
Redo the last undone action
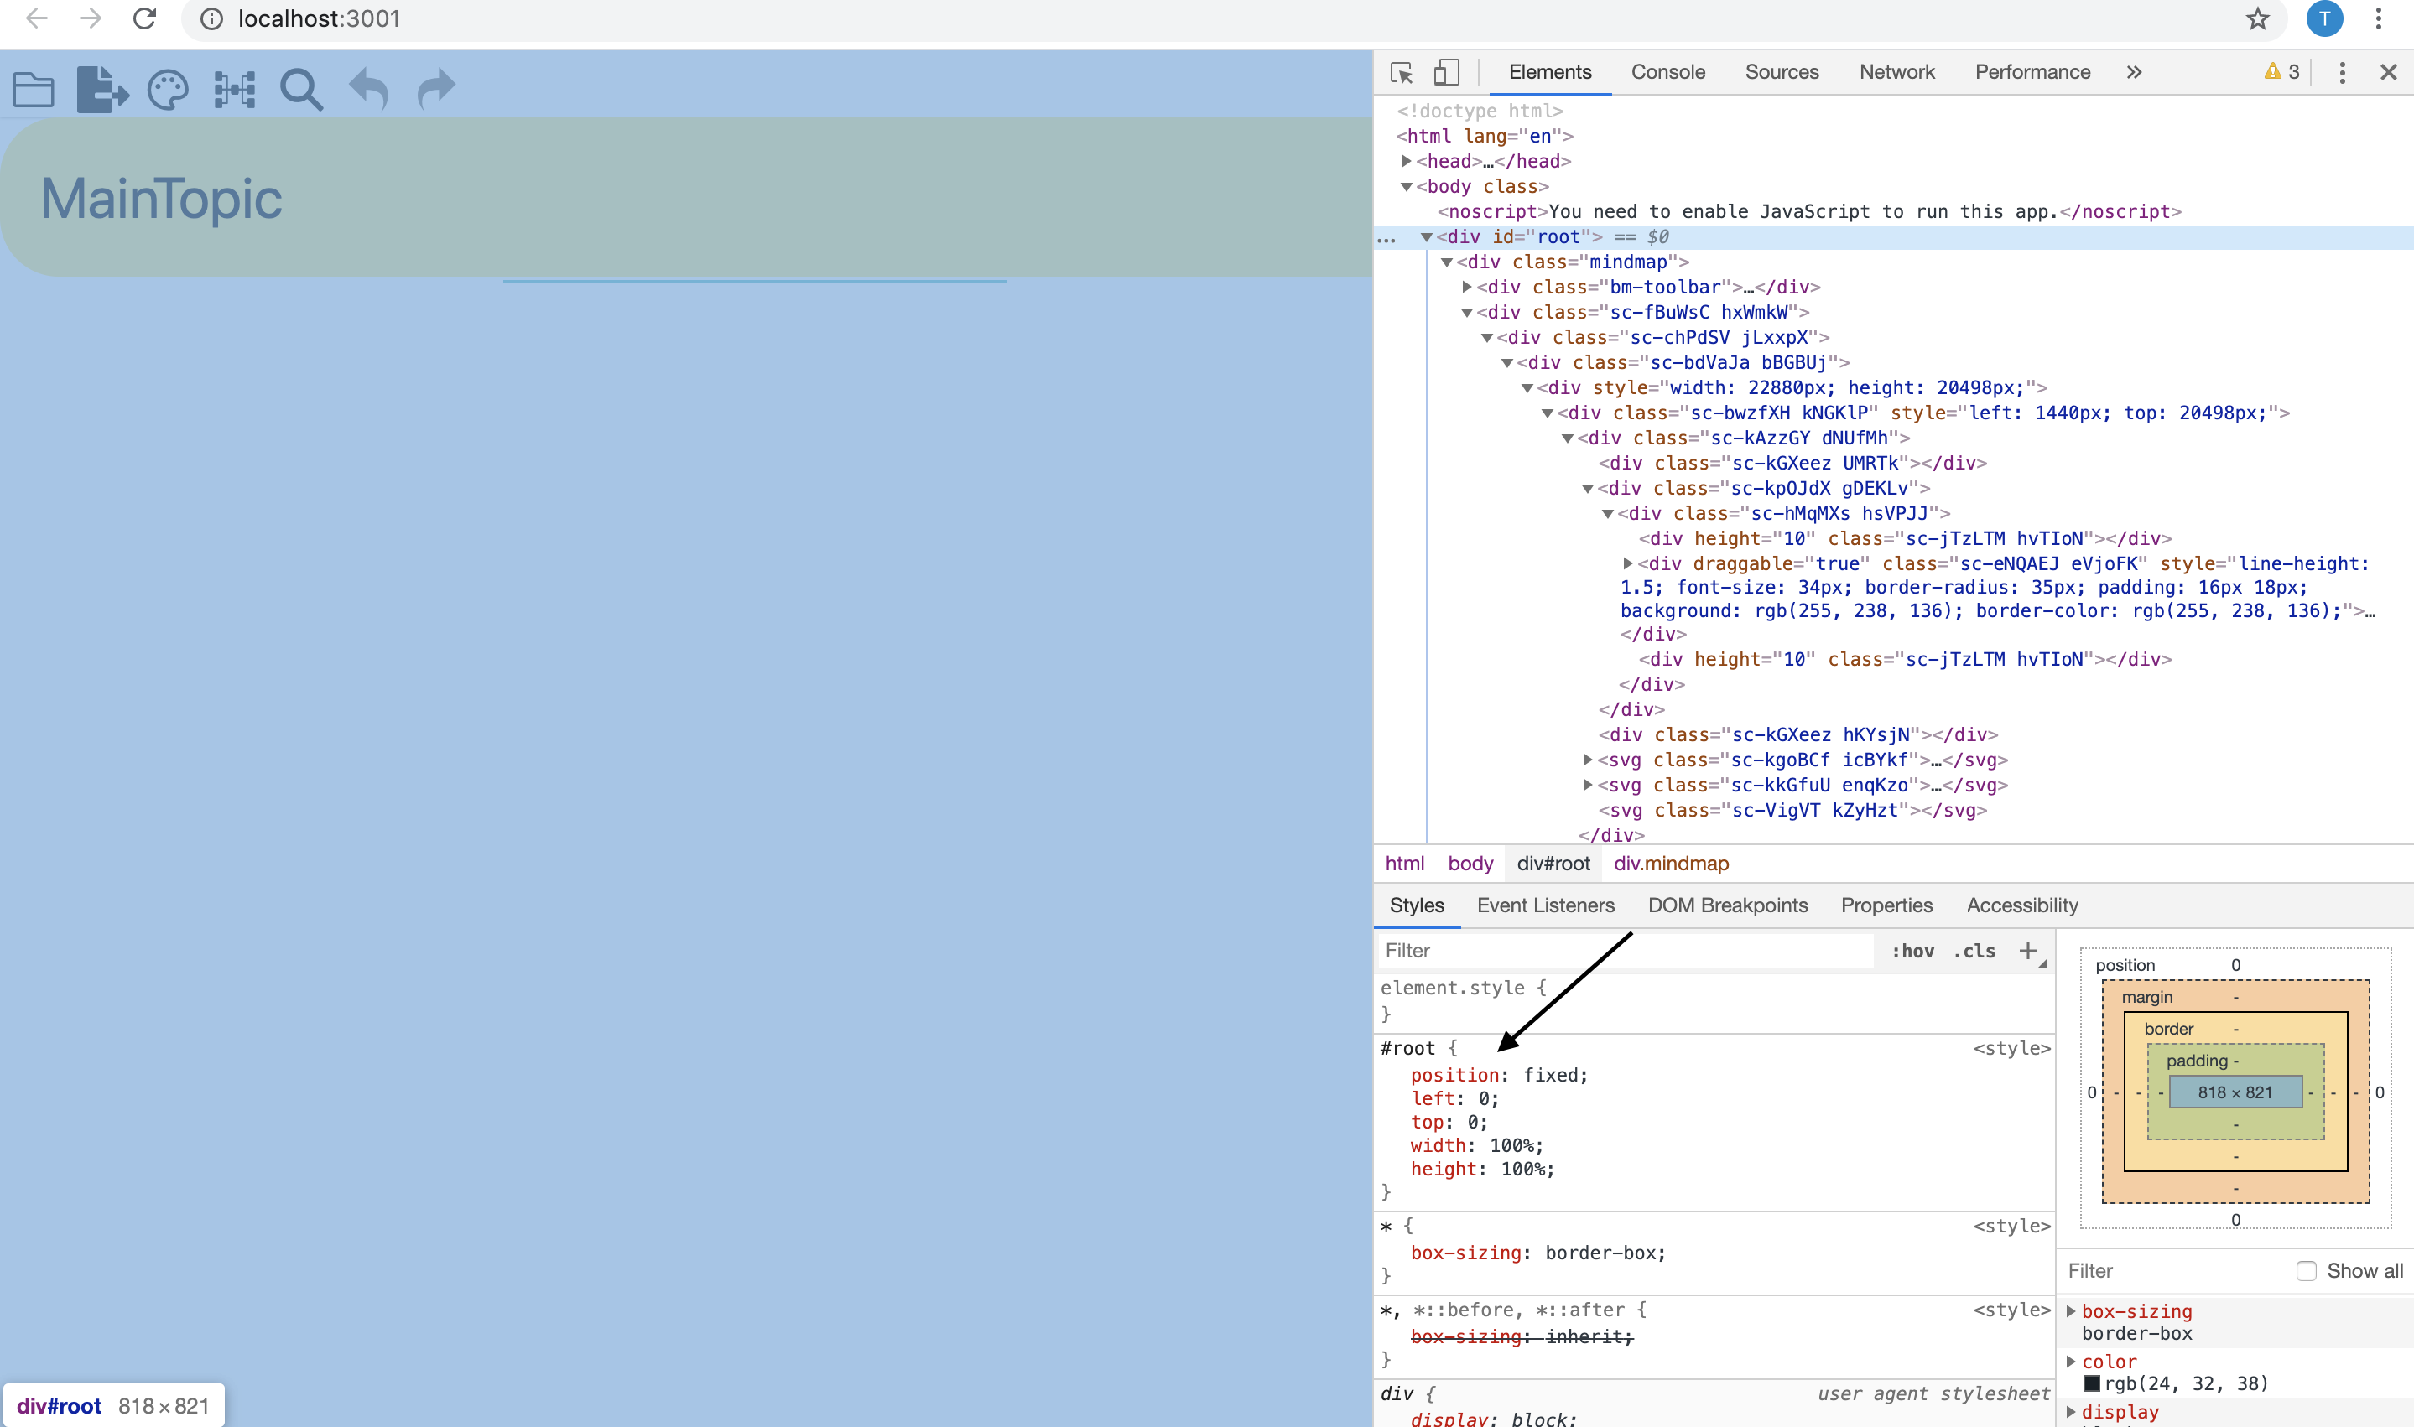(434, 89)
